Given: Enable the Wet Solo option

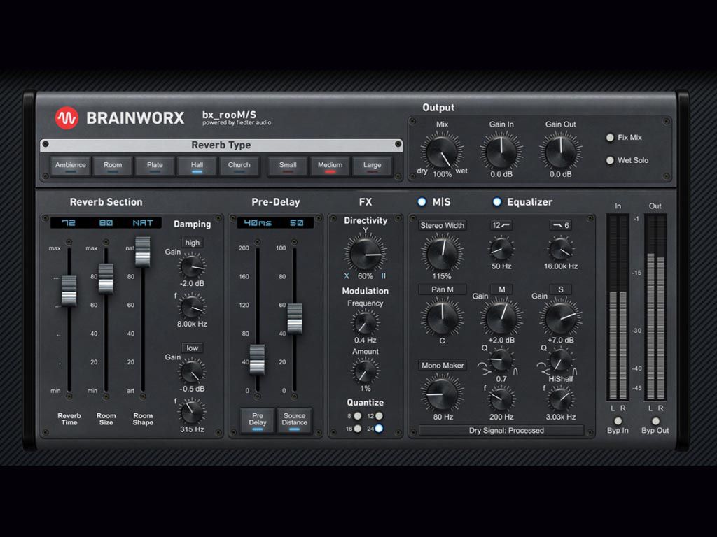Looking at the screenshot, I should 610,160.
